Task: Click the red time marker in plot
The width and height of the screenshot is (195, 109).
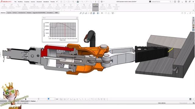Action: [65, 30]
